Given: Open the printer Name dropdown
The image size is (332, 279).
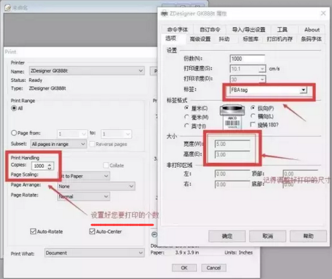Looking at the screenshot, I should (87, 71).
